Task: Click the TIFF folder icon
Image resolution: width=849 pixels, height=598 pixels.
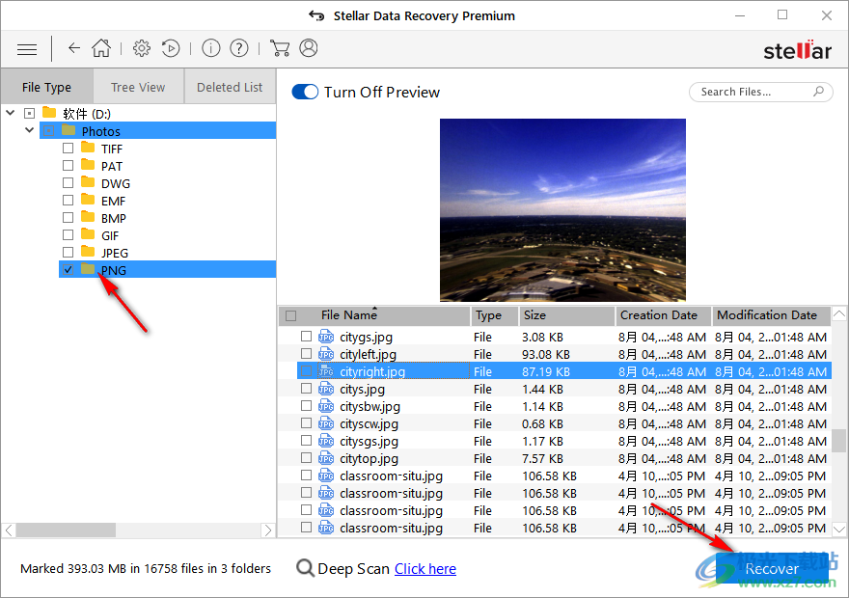Action: point(88,148)
